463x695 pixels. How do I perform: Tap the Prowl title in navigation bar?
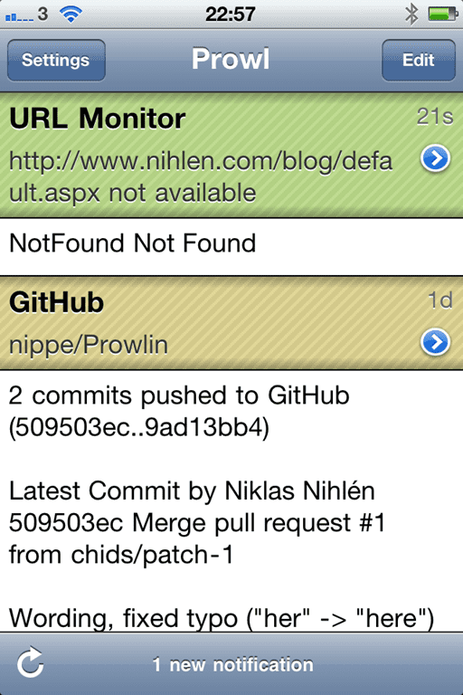(231, 59)
